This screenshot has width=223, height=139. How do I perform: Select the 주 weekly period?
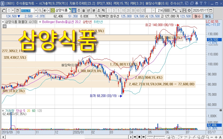click(x=79, y=10)
